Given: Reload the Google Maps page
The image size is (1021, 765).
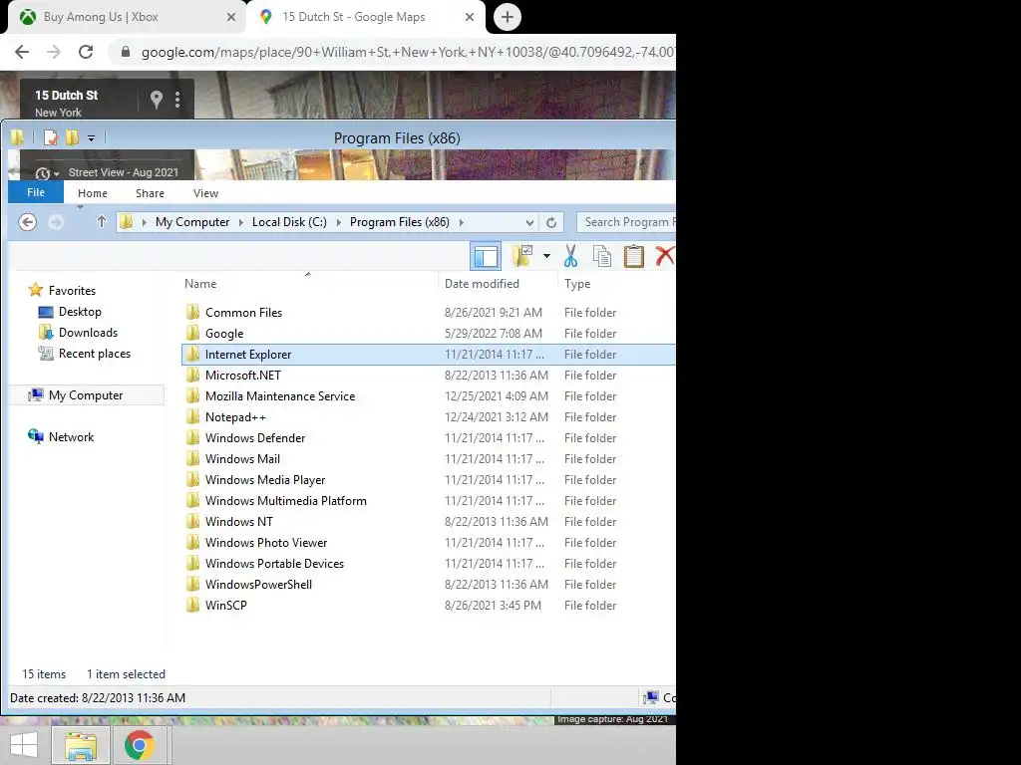Looking at the screenshot, I should pos(86,52).
